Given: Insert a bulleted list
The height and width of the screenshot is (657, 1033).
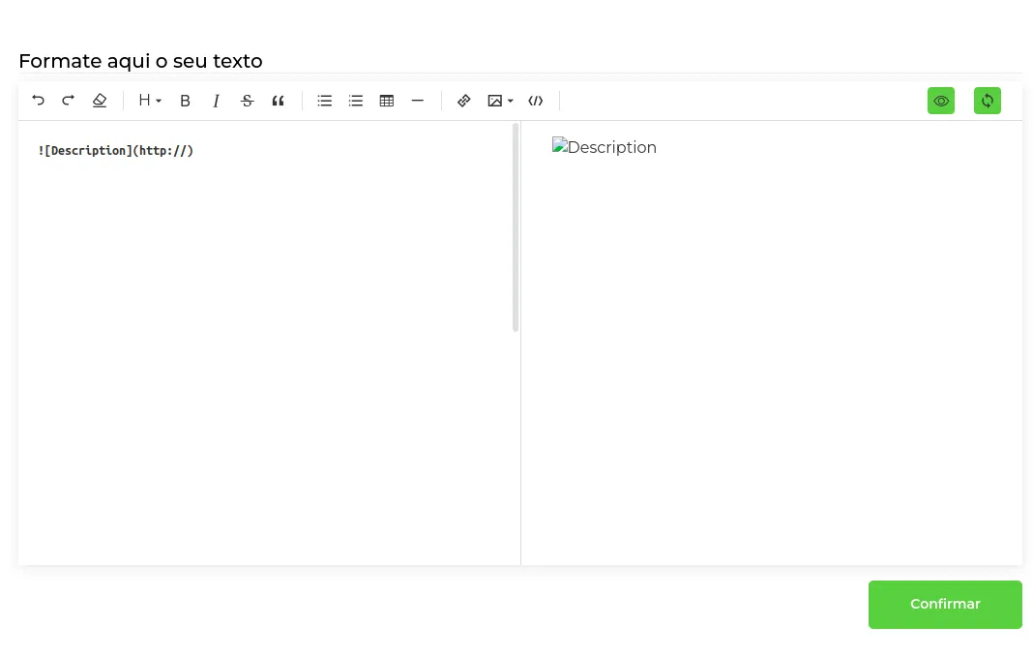Looking at the screenshot, I should click(325, 101).
